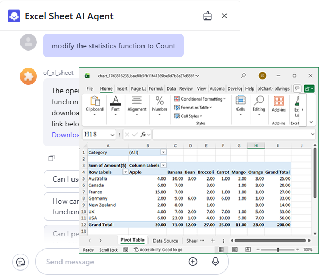
Task: Open the Format as Table menu
Action: tap(193, 107)
